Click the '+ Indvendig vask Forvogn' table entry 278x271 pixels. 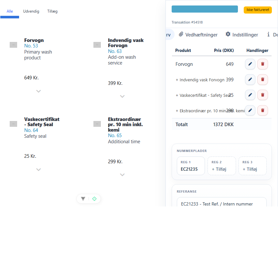pos(200,80)
